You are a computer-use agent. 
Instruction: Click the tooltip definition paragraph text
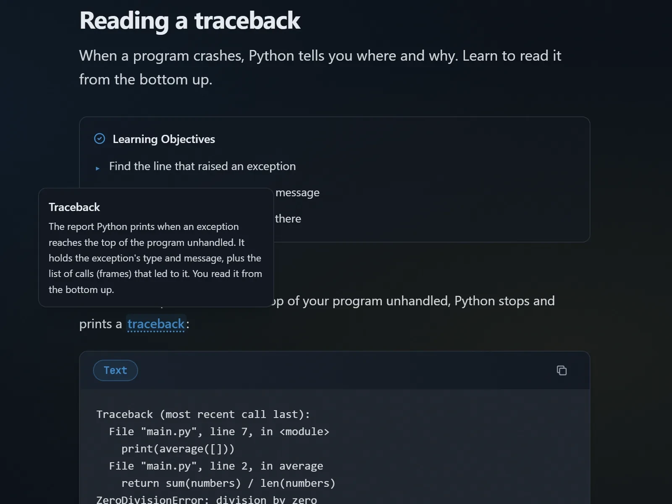(155, 258)
